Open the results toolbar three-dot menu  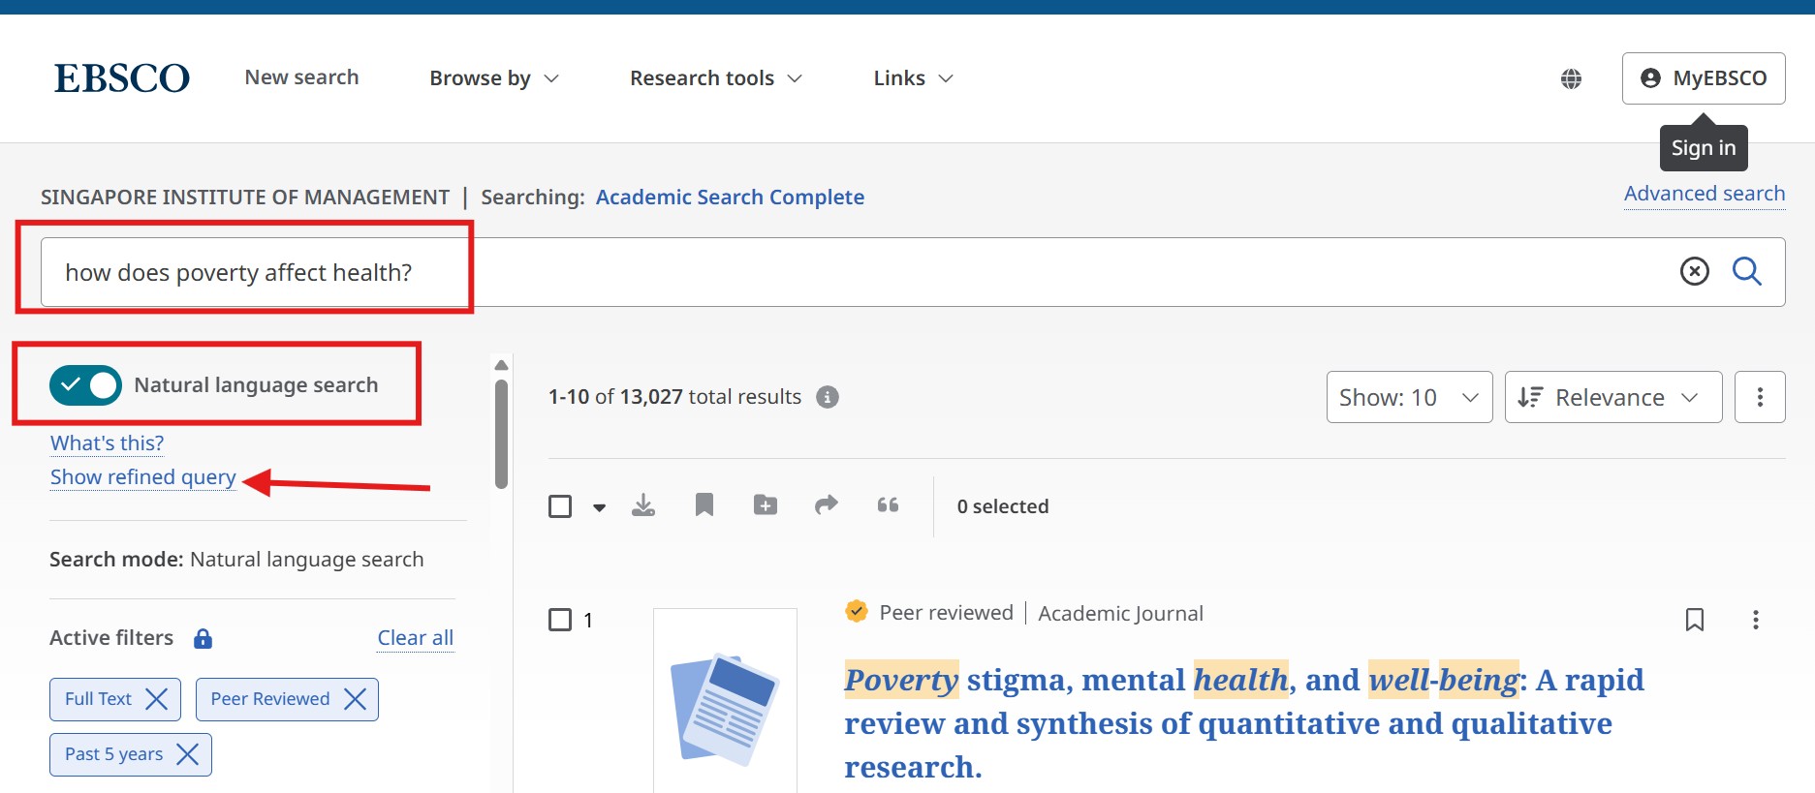click(x=1760, y=397)
